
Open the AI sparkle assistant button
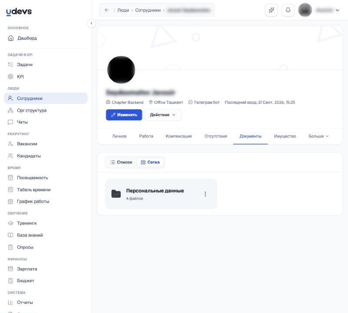[x=271, y=10]
